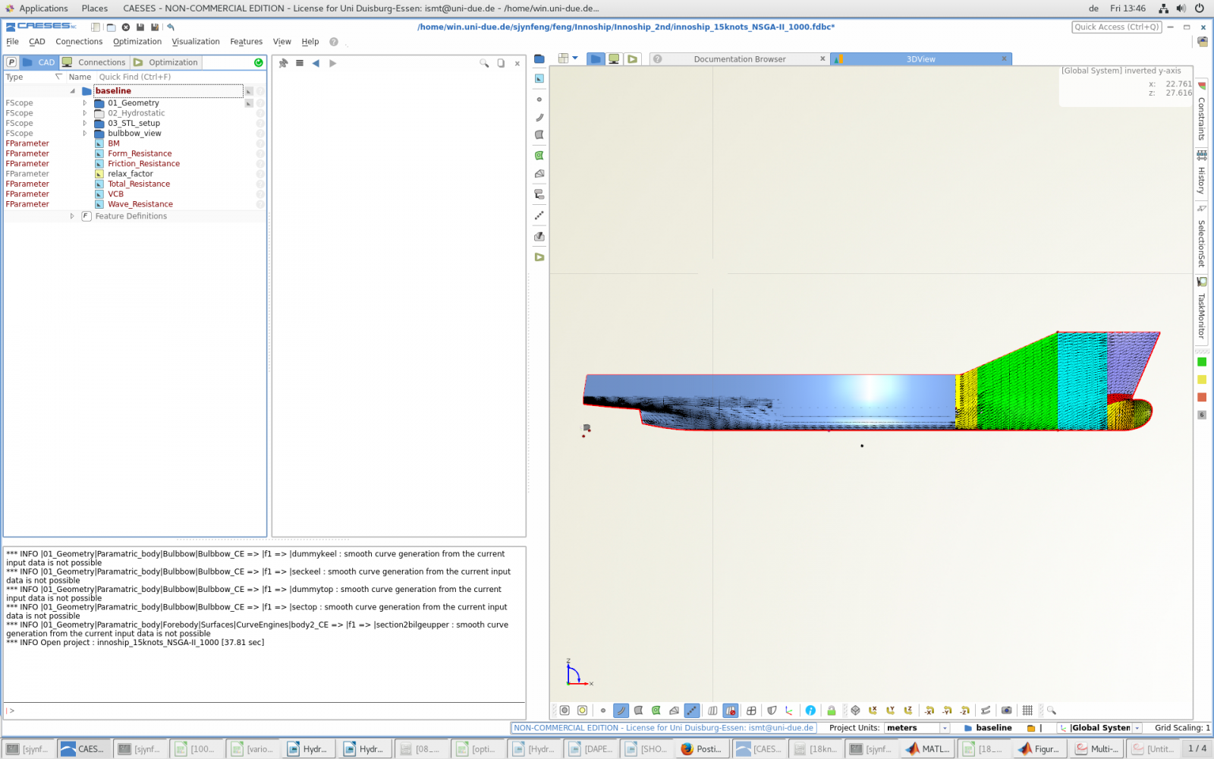Click the isometric cube view icon
Viewport: 1214px width, 759px height.
pos(855,710)
